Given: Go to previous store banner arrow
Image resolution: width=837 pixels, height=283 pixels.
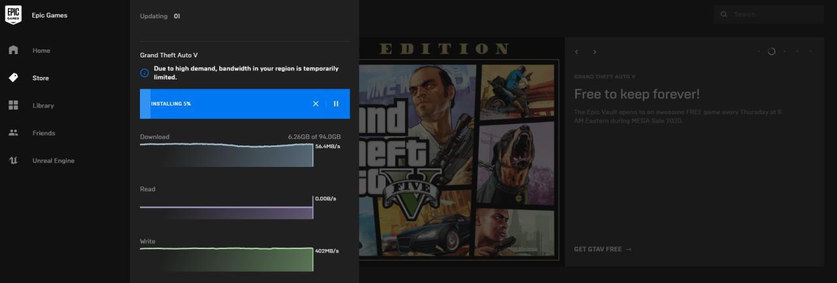Looking at the screenshot, I should (577, 52).
